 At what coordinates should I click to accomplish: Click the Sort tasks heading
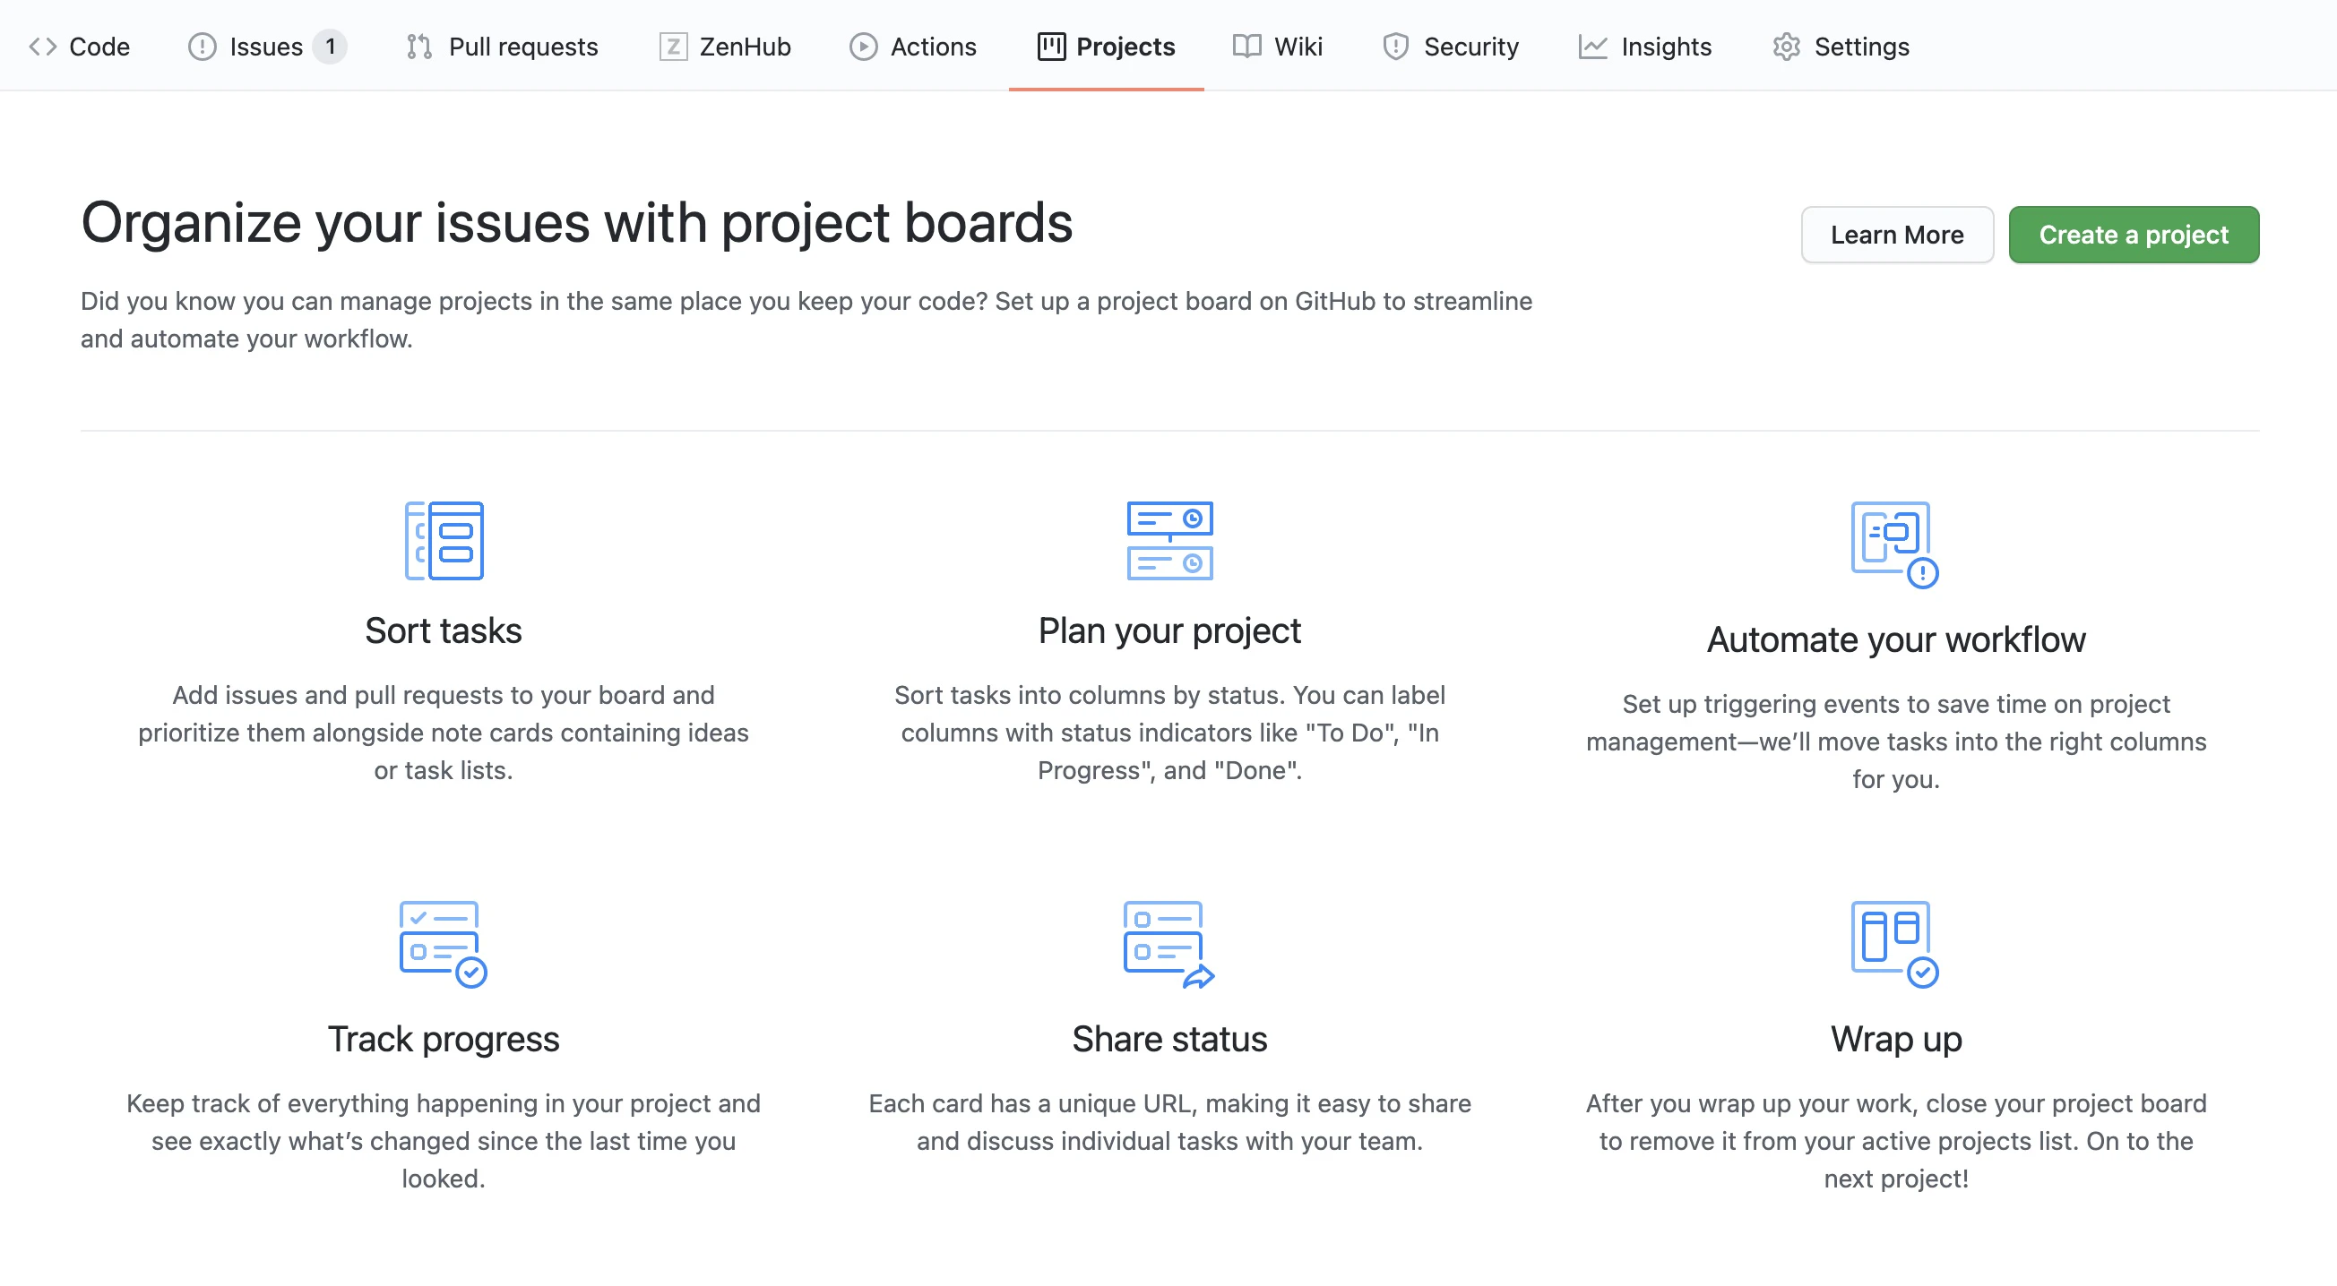pyautogui.click(x=444, y=631)
